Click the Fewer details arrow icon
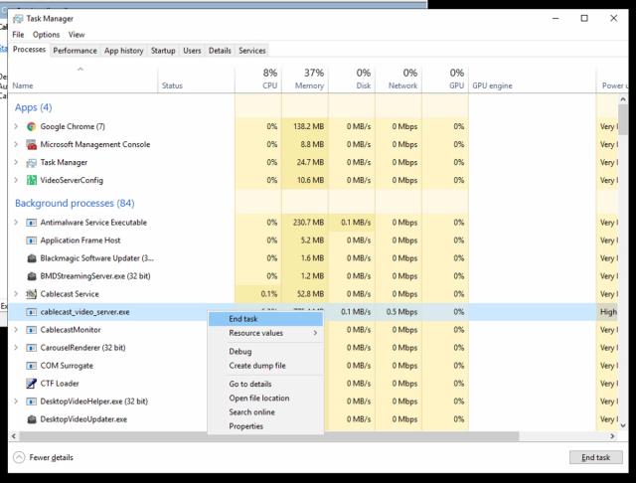This screenshot has height=483, width=636. 19,457
